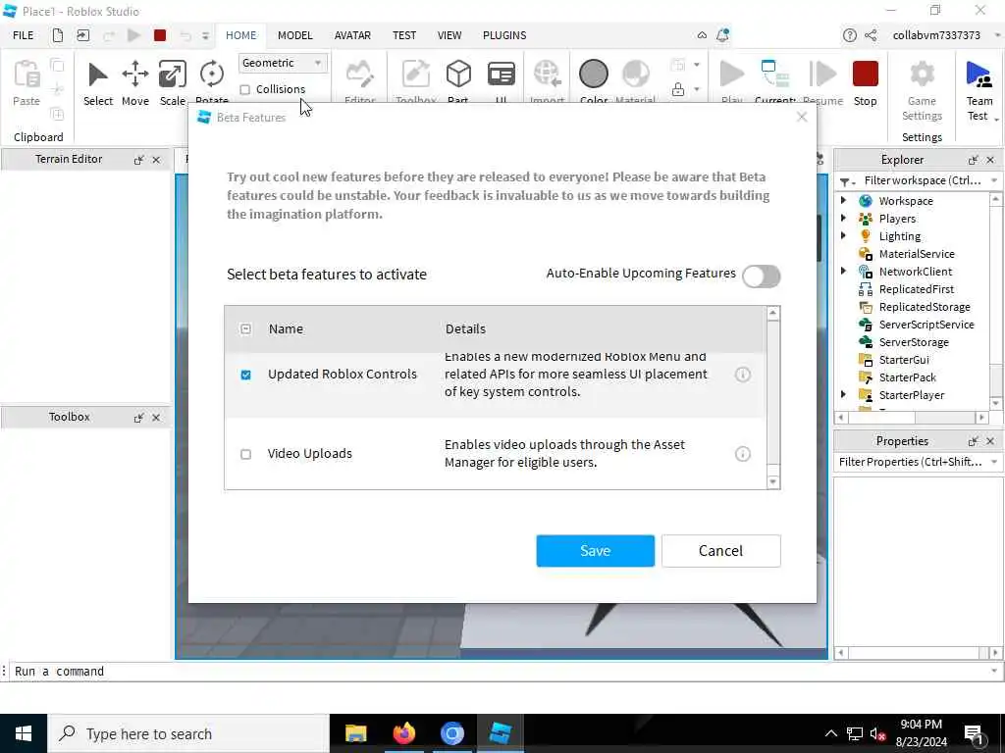Open the Material picker icon
The width and height of the screenshot is (1005, 753).
point(635,74)
